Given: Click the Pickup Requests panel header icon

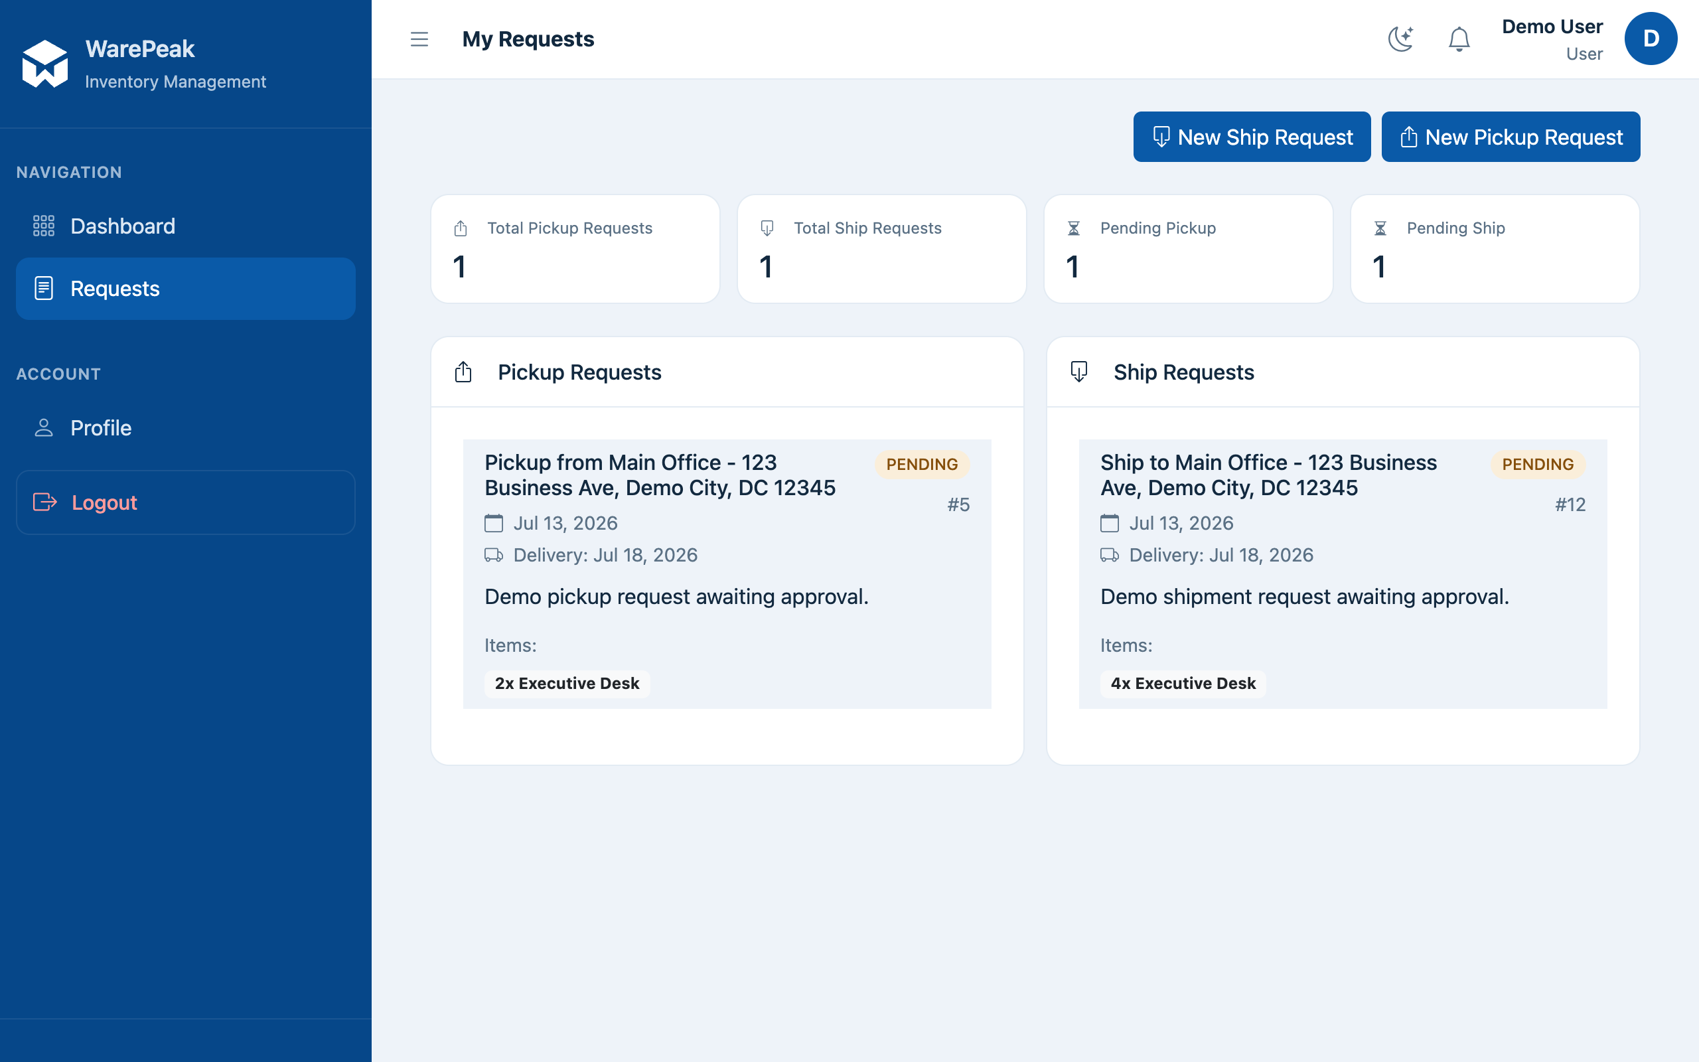Looking at the screenshot, I should [463, 372].
